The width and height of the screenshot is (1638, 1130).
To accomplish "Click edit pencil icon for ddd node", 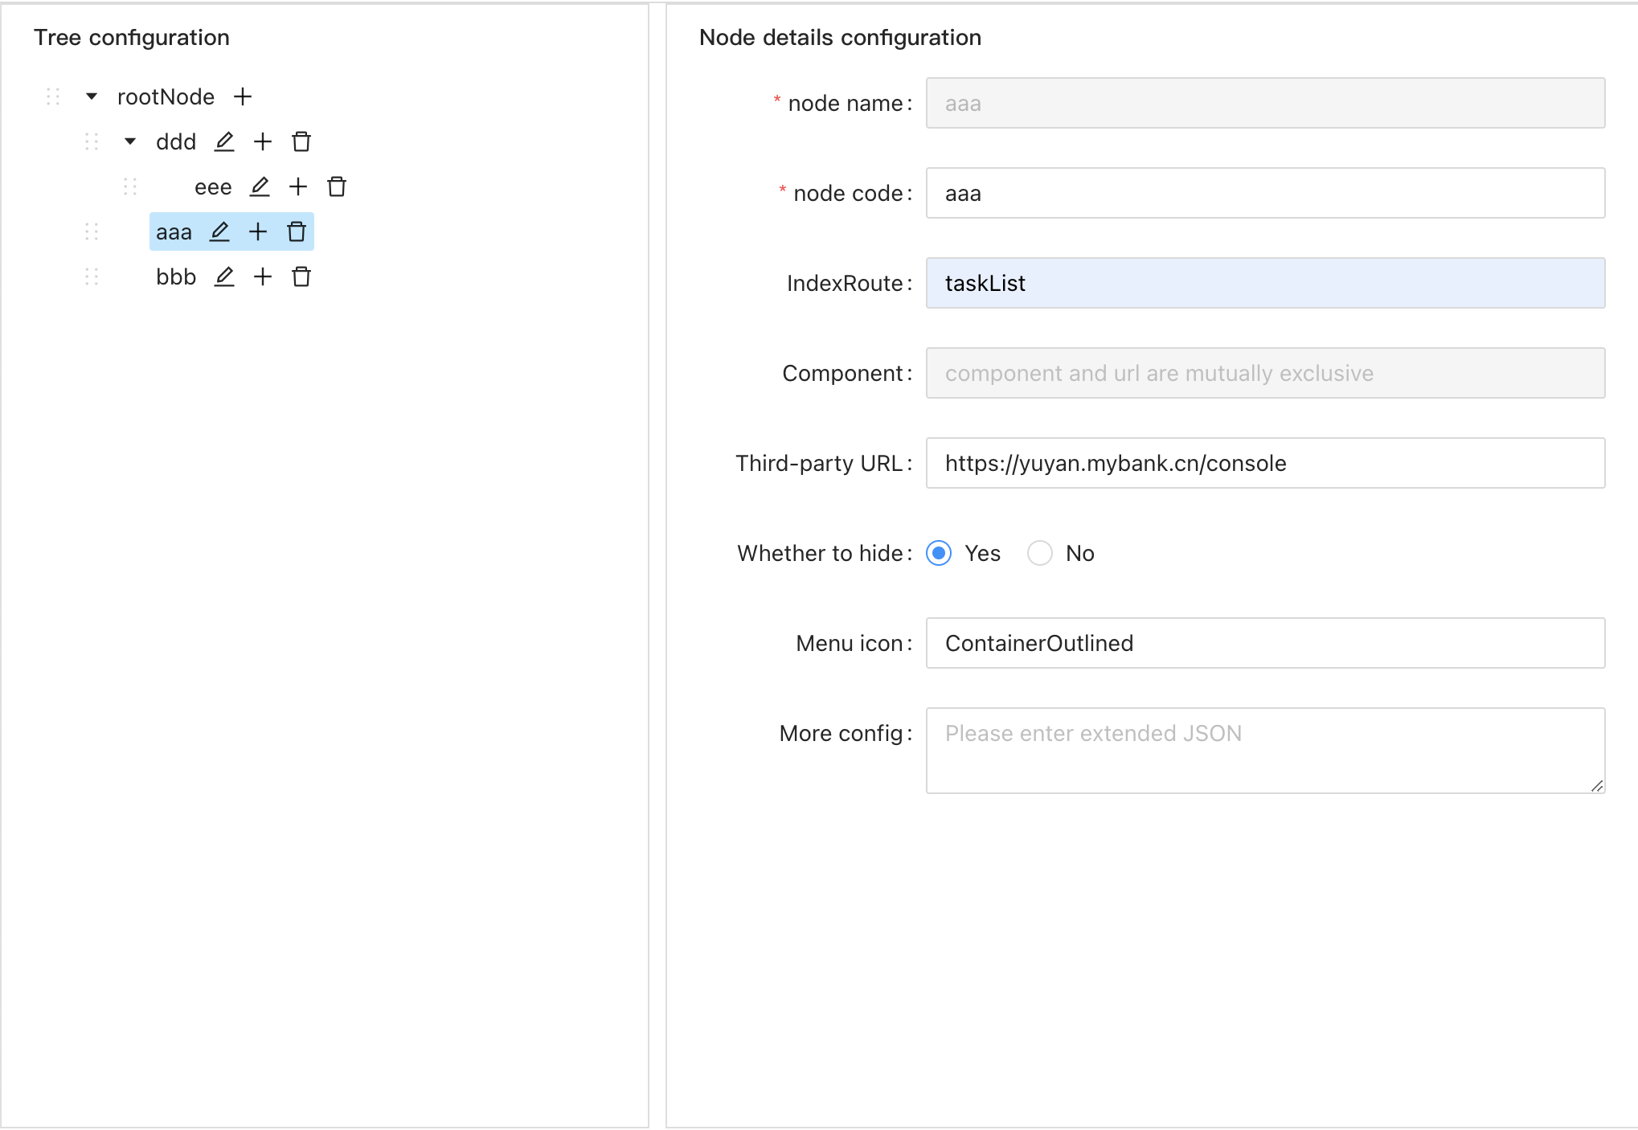I will point(224,142).
